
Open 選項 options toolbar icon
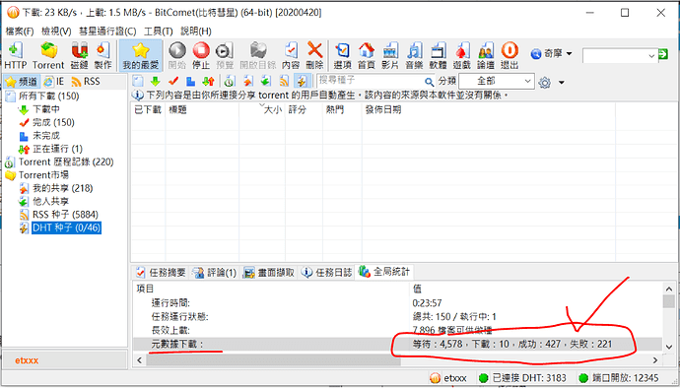click(x=343, y=56)
